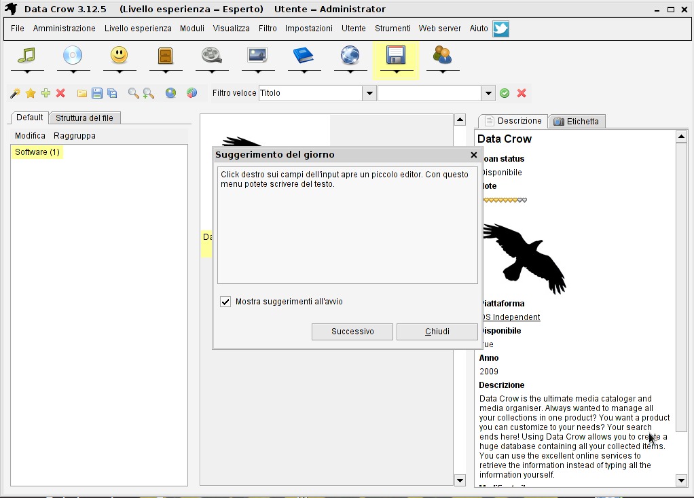Uncheck Mostra suggerimenti all'avvio checkbox
Viewport: 694px width, 498px height.
point(225,302)
